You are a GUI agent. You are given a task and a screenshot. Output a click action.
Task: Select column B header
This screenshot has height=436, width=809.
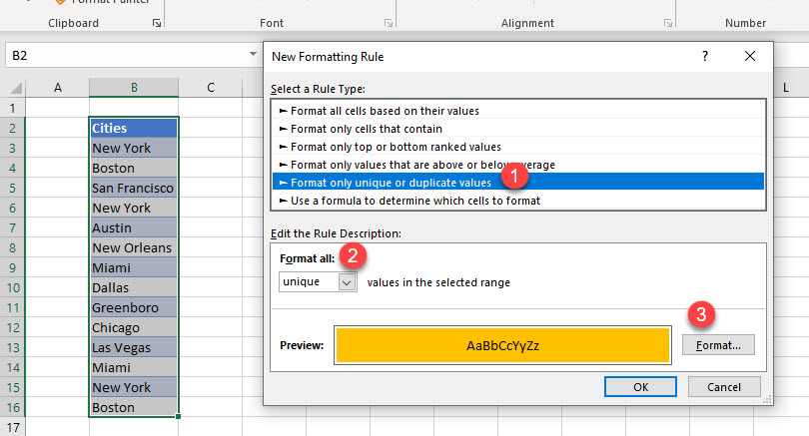click(133, 88)
